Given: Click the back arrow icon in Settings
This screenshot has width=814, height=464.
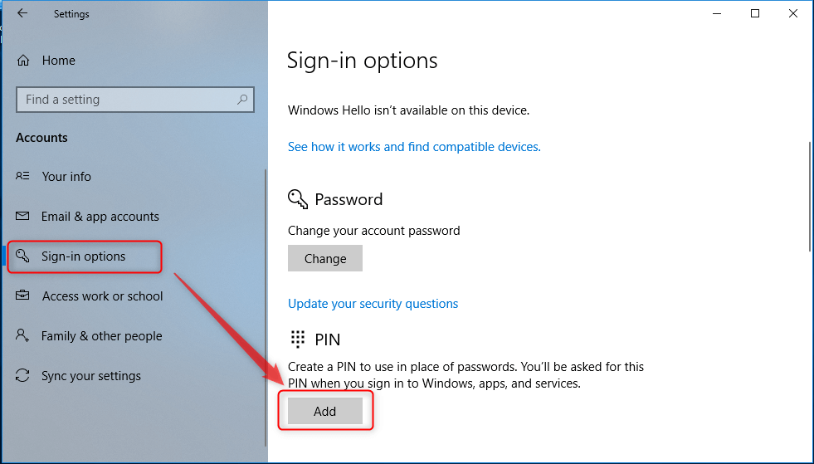Looking at the screenshot, I should click(x=22, y=13).
